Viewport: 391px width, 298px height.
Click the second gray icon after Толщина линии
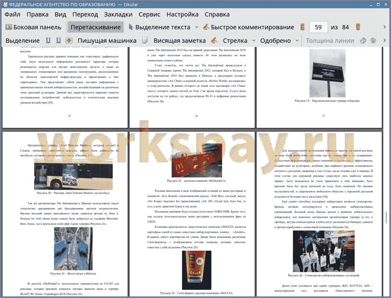pyautogui.click(x=373, y=41)
